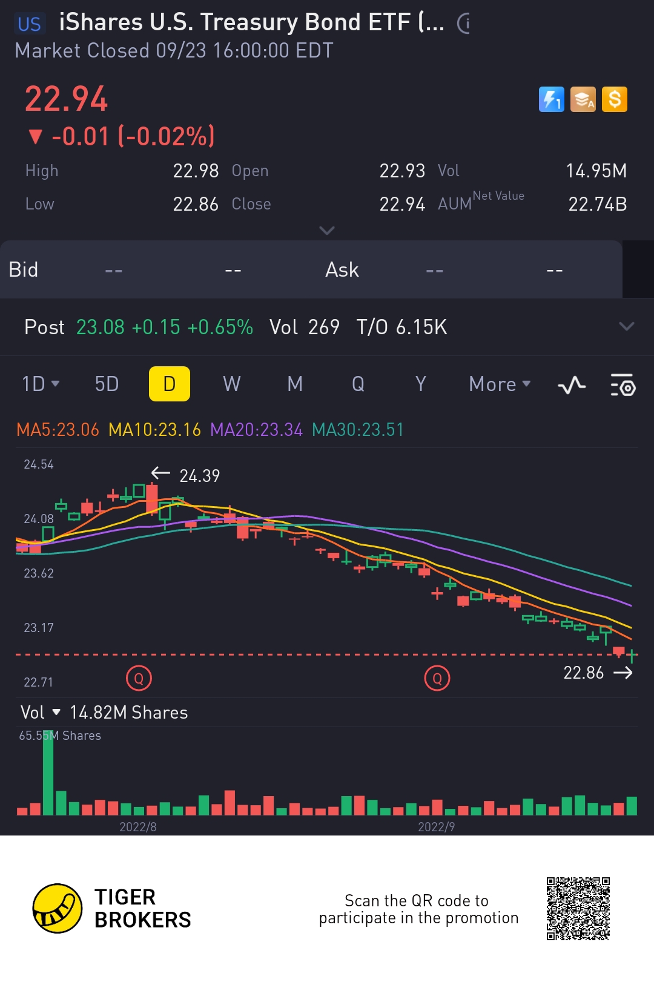Tap the current price 22.94
The width and height of the screenshot is (654, 982).
pyautogui.click(x=66, y=99)
